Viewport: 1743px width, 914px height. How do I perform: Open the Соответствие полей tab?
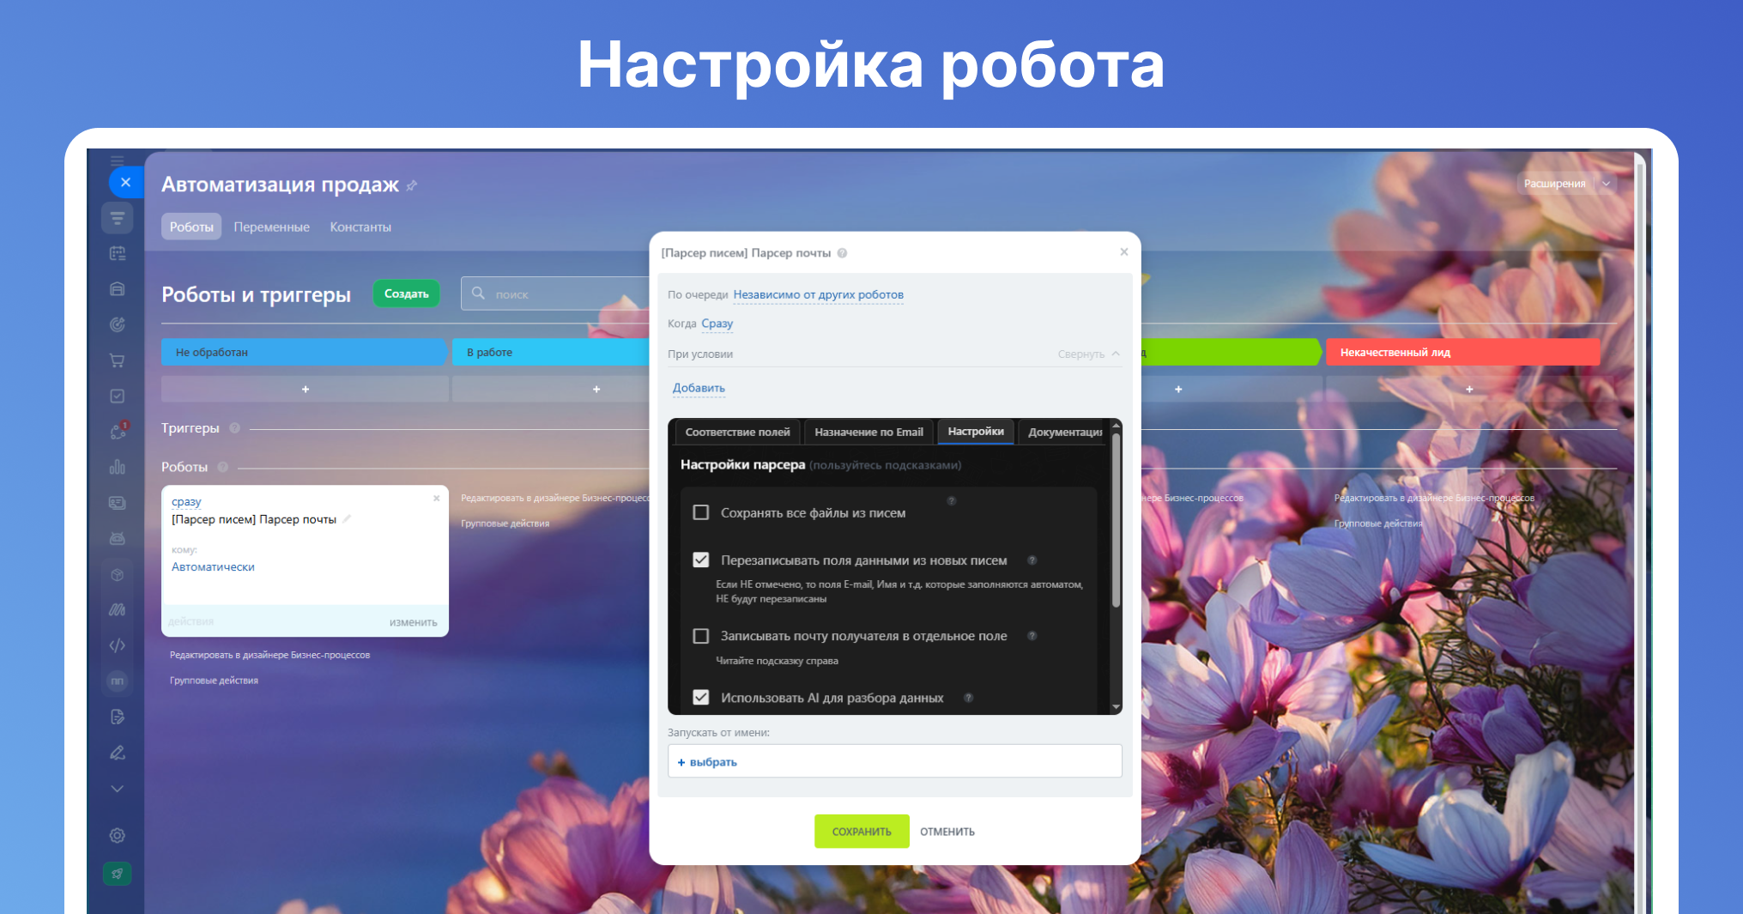pyautogui.click(x=737, y=432)
